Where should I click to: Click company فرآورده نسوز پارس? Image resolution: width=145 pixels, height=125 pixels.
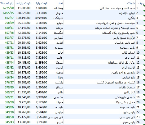click(124, 38)
